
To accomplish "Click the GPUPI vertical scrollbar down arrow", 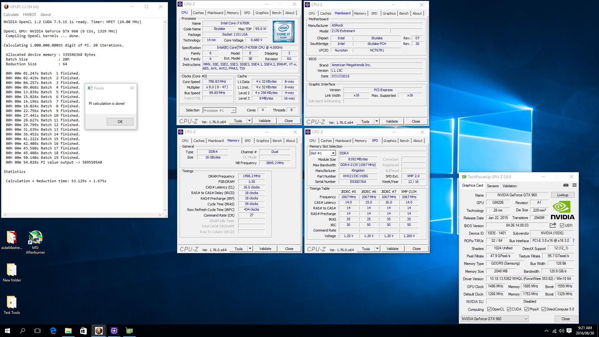I will (165, 210).
